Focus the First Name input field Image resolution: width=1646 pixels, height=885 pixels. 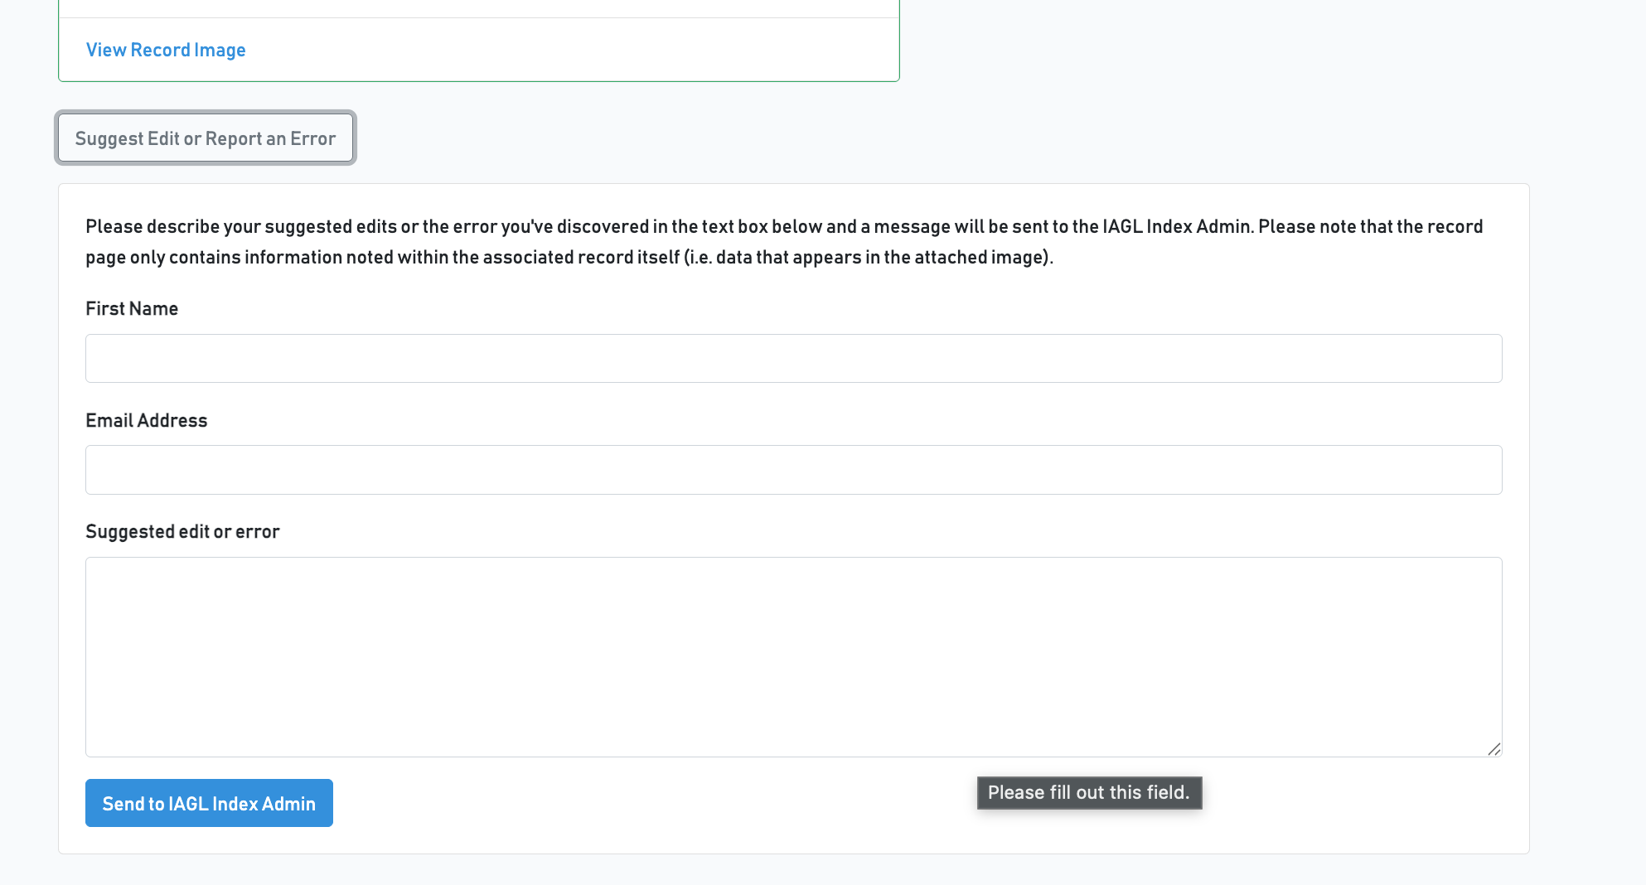(x=793, y=358)
